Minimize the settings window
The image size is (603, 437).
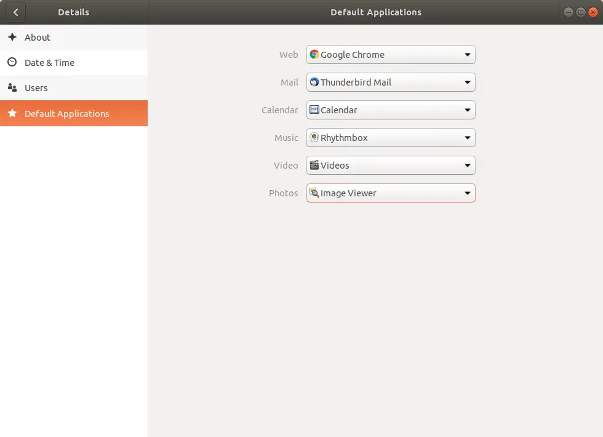tap(569, 12)
